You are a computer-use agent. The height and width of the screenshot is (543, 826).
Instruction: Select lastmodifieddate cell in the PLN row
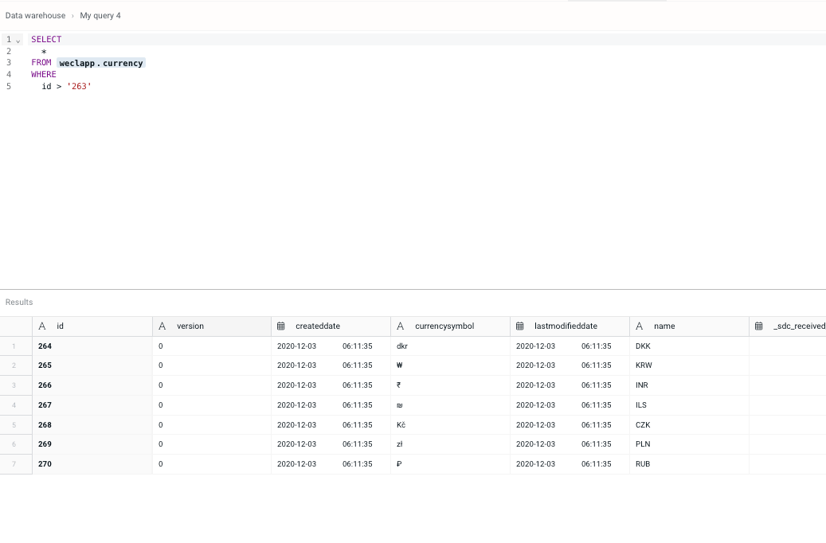570,444
